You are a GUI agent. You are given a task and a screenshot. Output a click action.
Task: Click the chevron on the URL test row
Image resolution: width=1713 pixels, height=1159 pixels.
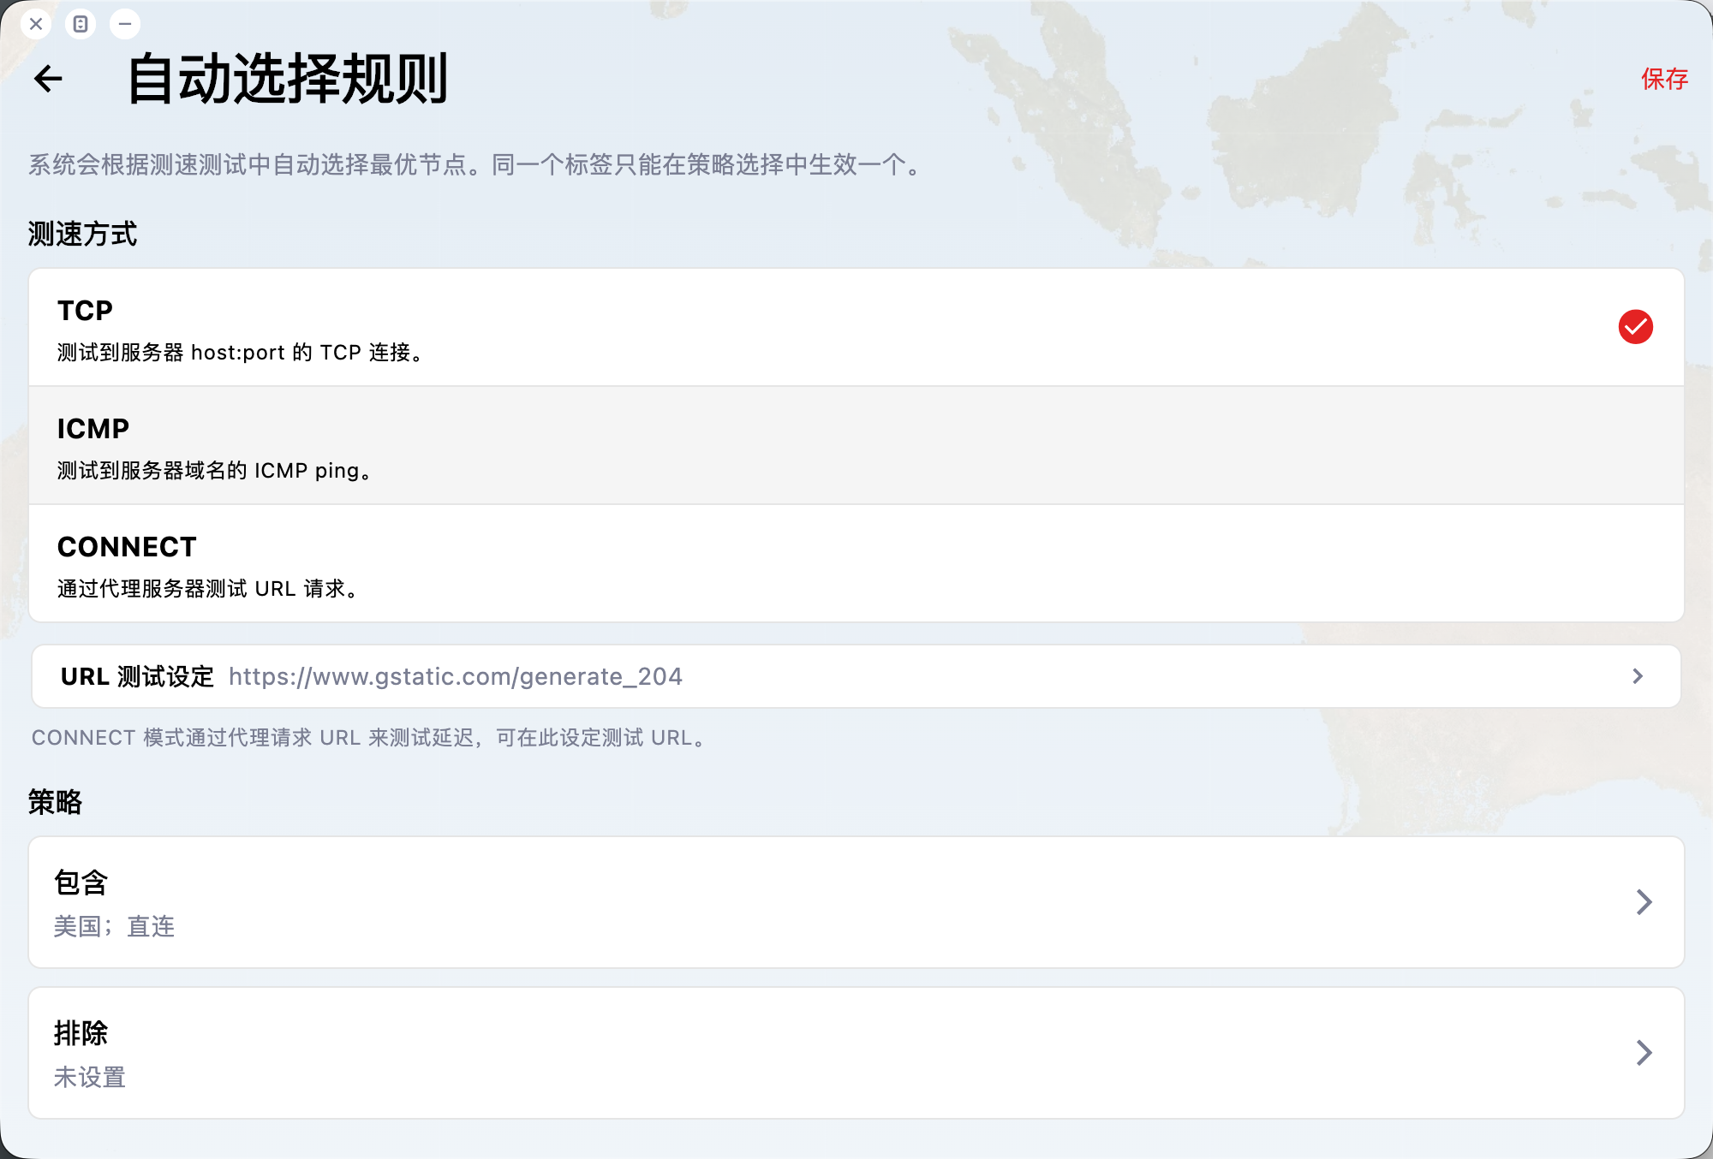(x=1638, y=676)
